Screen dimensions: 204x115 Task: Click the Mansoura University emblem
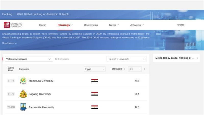(x=23, y=81)
